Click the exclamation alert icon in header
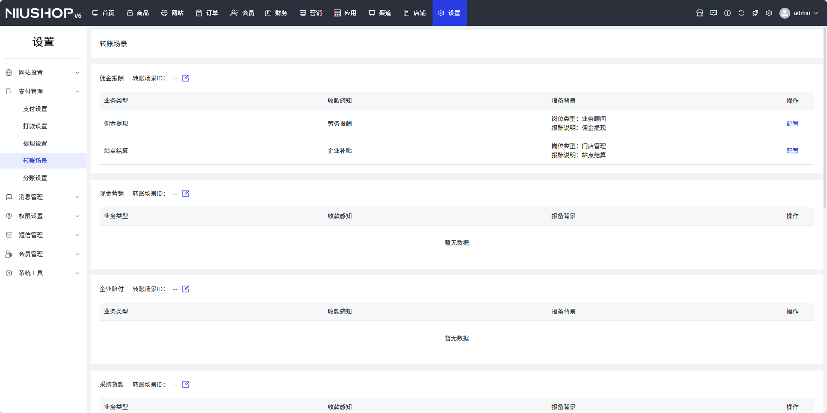This screenshot has width=827, height=413. [x=727, y=13]
